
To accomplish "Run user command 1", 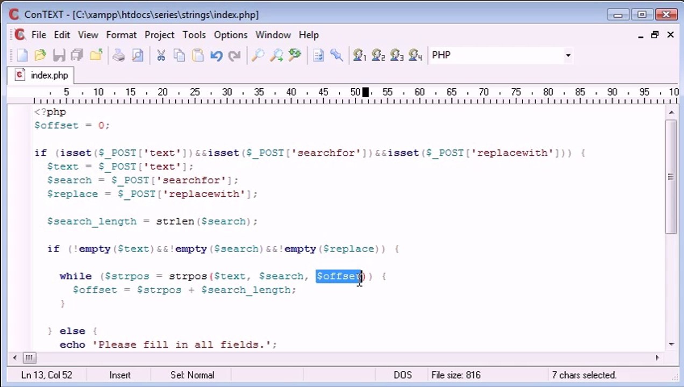I will 360,55.
